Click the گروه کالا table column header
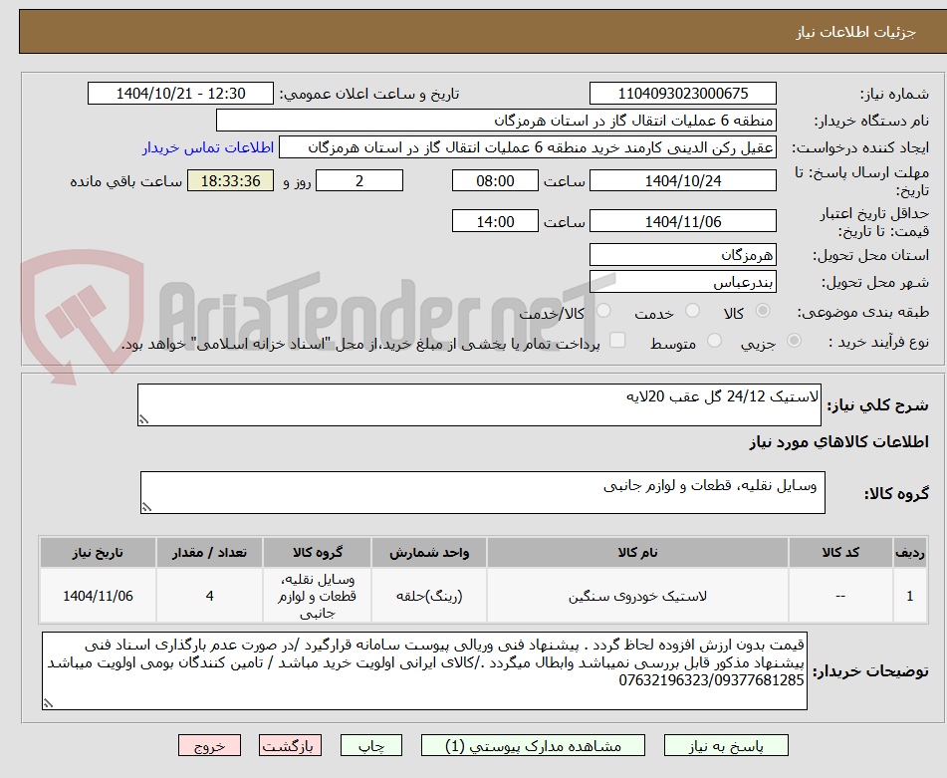947x778 pixels. (317, 553)
